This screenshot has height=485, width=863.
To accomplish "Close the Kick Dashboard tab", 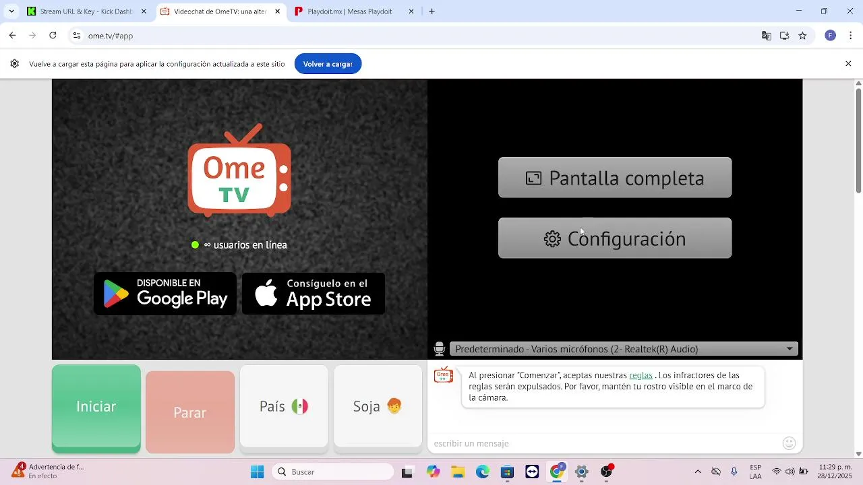I will [144, 11].
